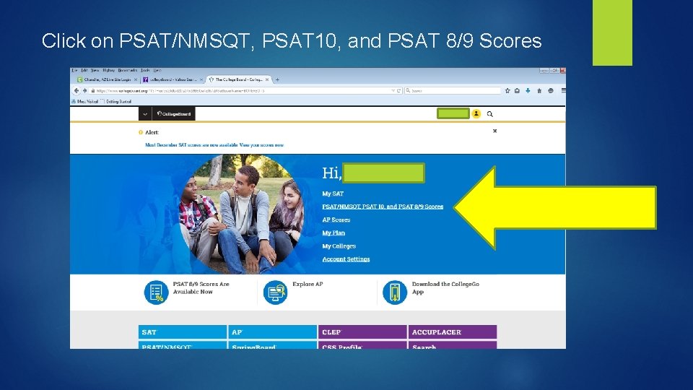The height and width of the screenshot is (390, 693).
Task: Switch to Chandler AZ Live Site Login tab
Action: pyautogui.click(x=108, y=80)
